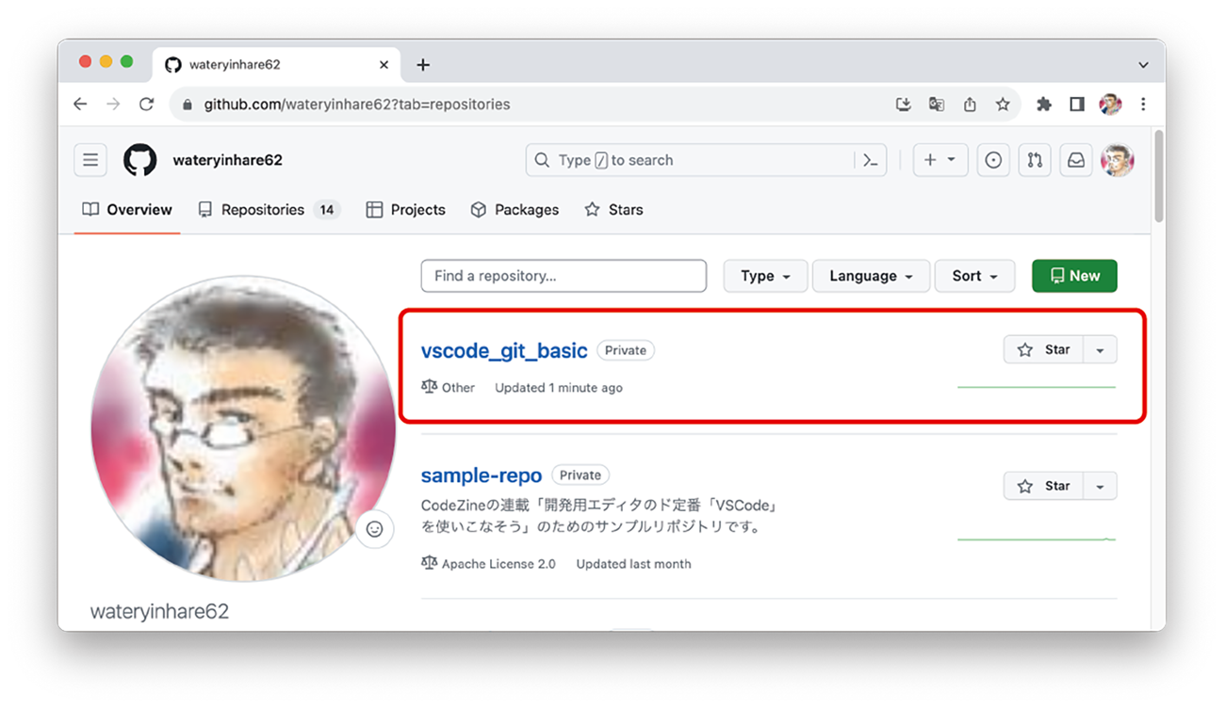The width and height of the screenshot is (1225, 708).
Task: Bookmark this page with the star icon
Action: pos(1003,105)
